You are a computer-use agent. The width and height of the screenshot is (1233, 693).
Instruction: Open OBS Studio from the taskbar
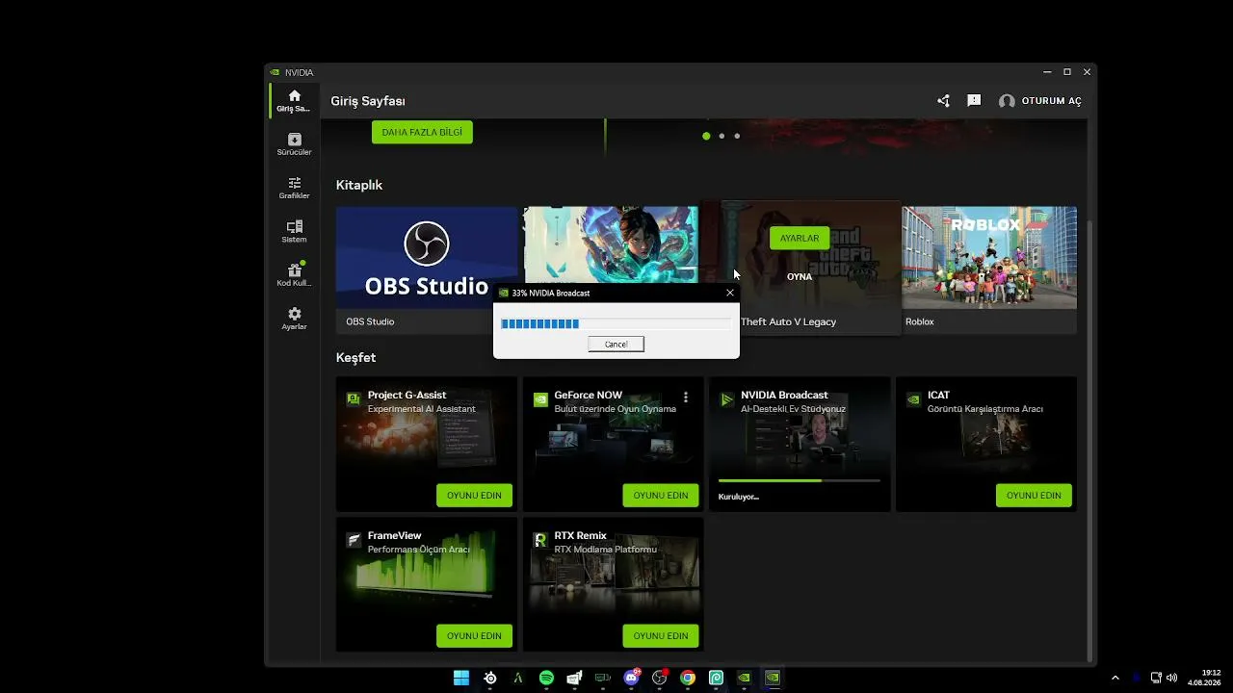click(x=660, y=678)
